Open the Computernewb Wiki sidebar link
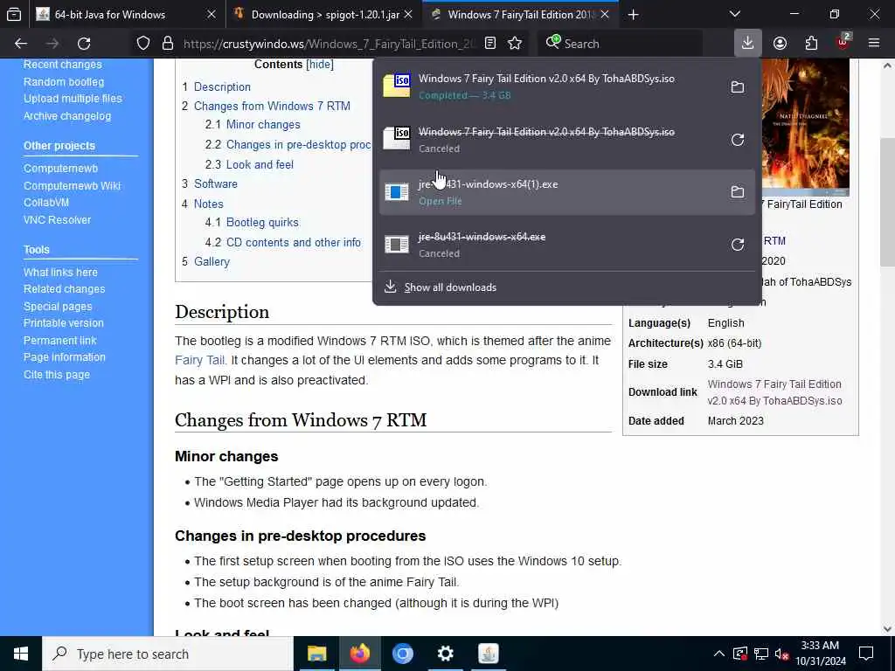 click(72, 185)
